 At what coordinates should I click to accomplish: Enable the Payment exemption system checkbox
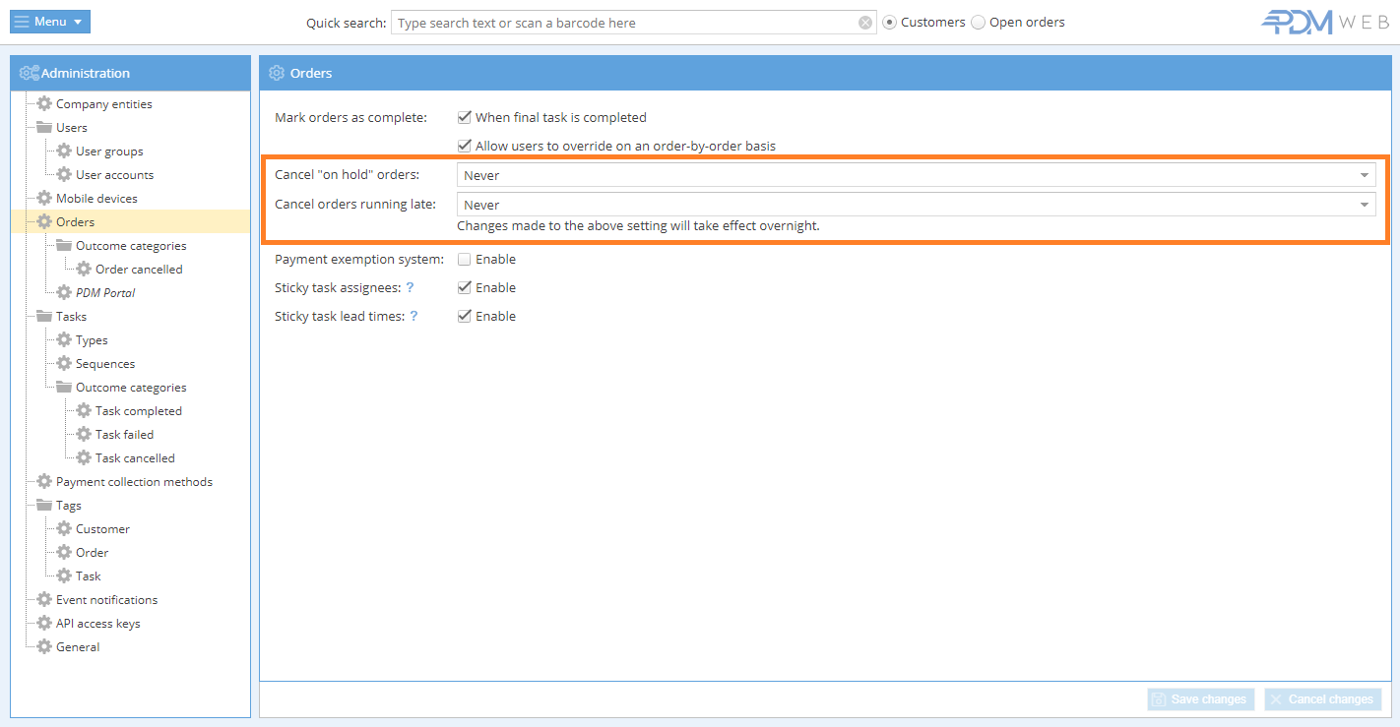point(465,260)
